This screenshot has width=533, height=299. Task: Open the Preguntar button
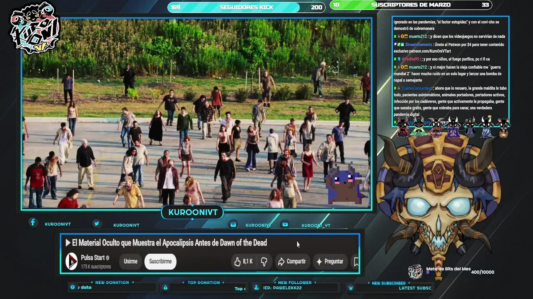(330, 262)
